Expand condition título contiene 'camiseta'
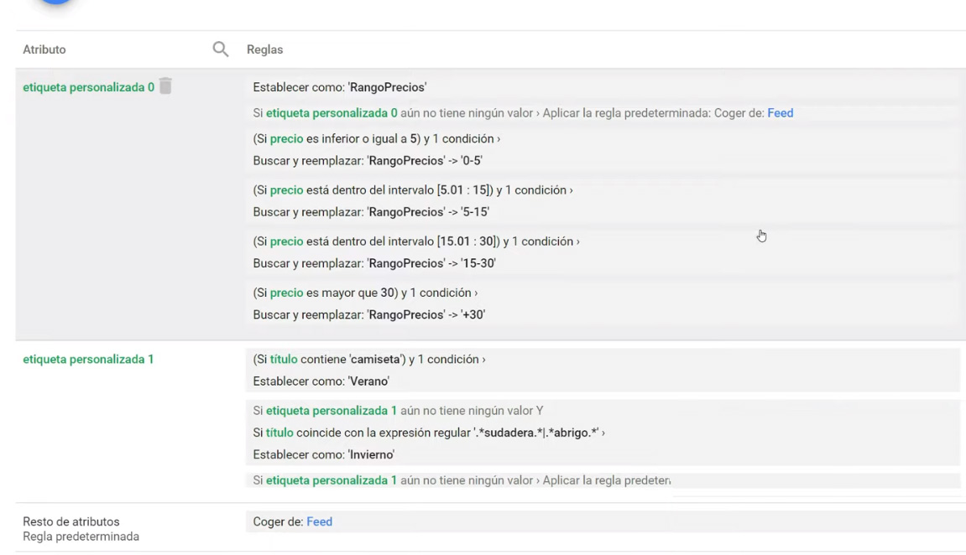This screenshot has height=555, width=966. click(369, 360)
